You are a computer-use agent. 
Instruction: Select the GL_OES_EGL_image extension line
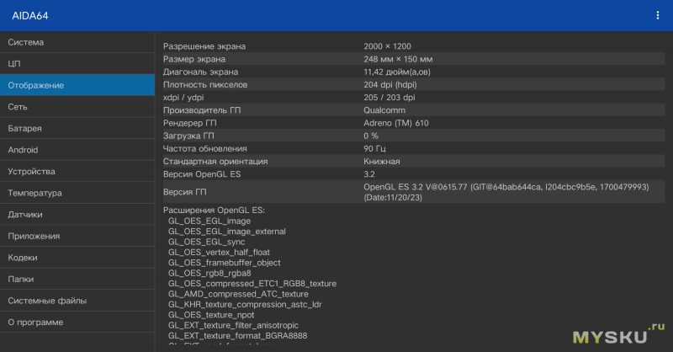coord(209,221)
